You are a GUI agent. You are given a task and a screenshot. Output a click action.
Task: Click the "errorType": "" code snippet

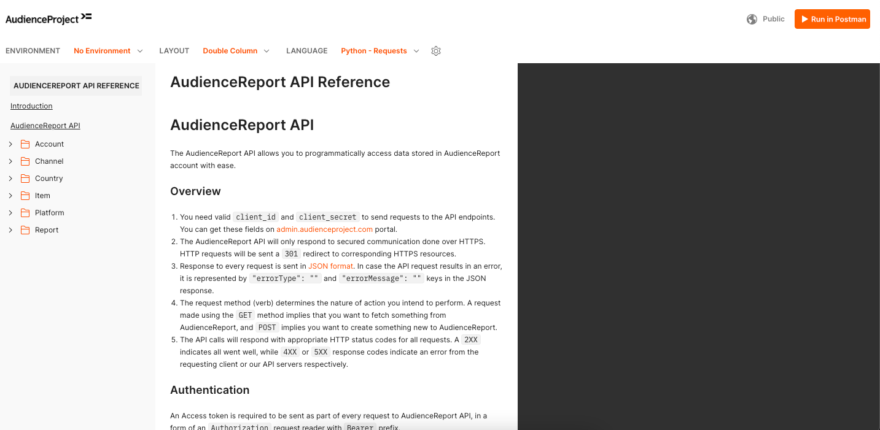click(x=285, y=278)
